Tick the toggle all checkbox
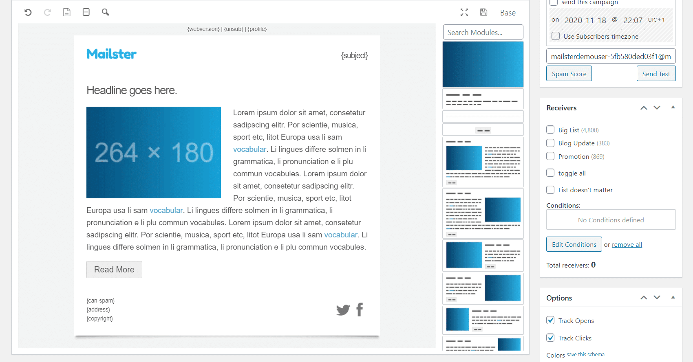 click(550, 173)
